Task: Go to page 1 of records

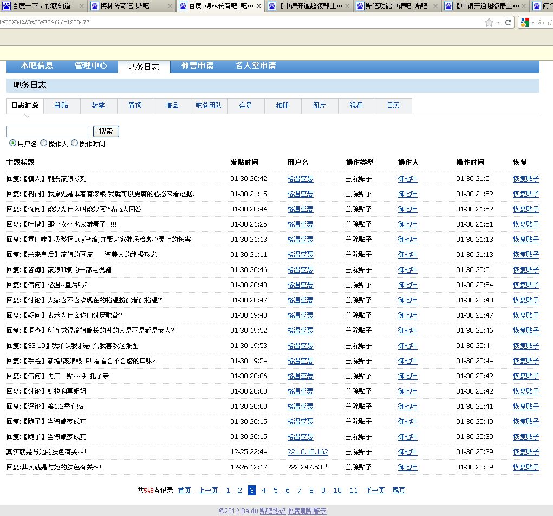Action: (x=228, y=491)
